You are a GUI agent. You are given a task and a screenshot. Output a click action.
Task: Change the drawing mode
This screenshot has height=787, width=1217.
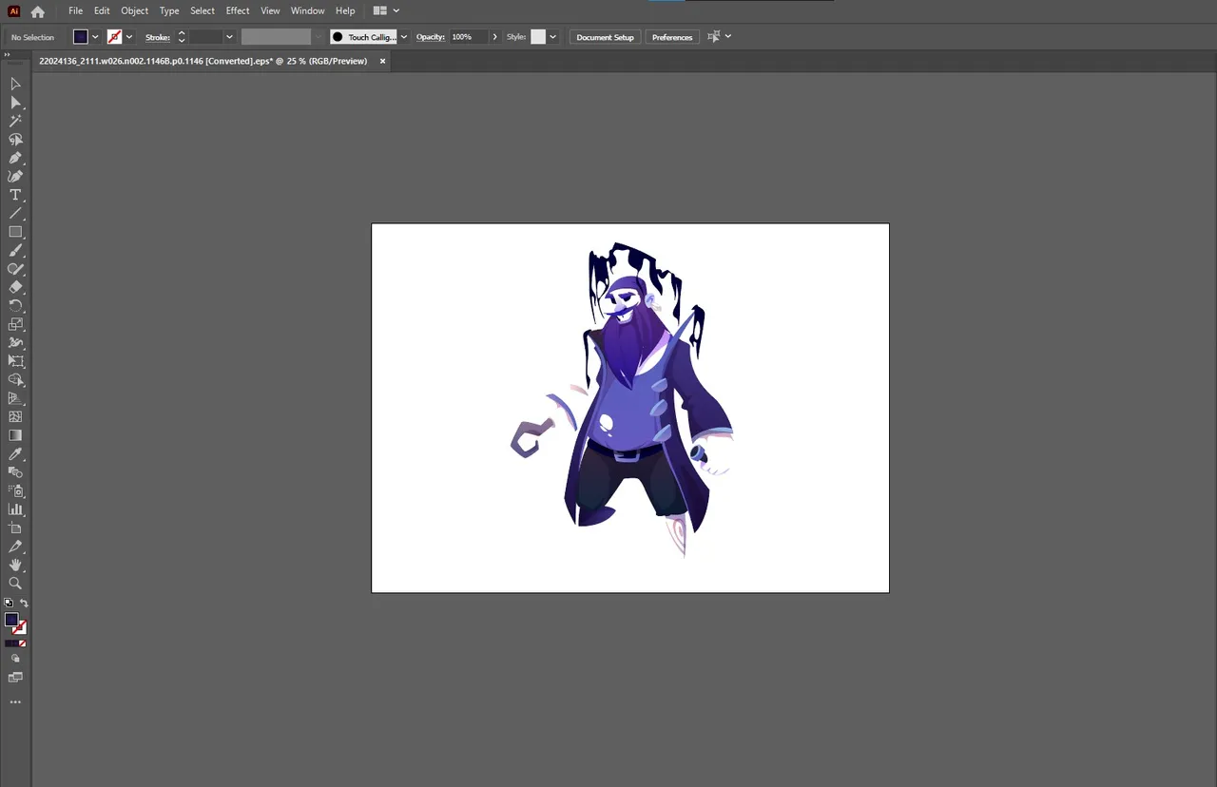coord(15,658)
